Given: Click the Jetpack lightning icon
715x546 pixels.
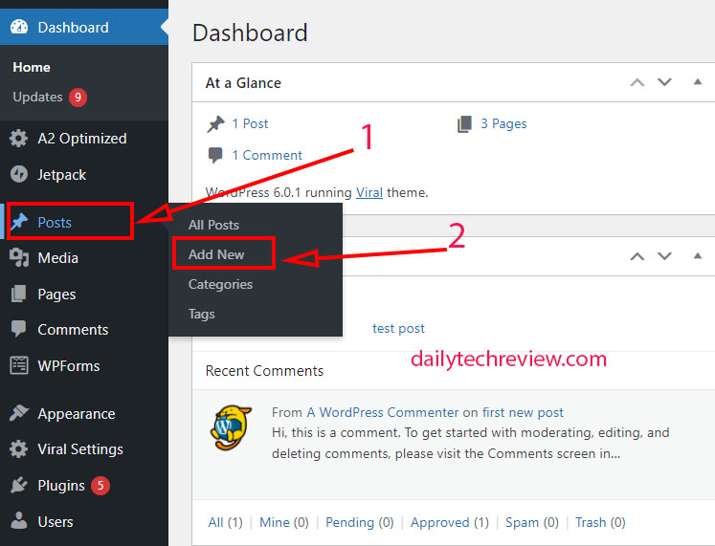Looking at the screenshot, I should [19, 174].
